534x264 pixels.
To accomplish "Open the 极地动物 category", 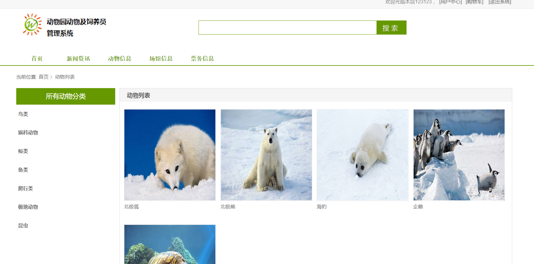I will (28, 207).
